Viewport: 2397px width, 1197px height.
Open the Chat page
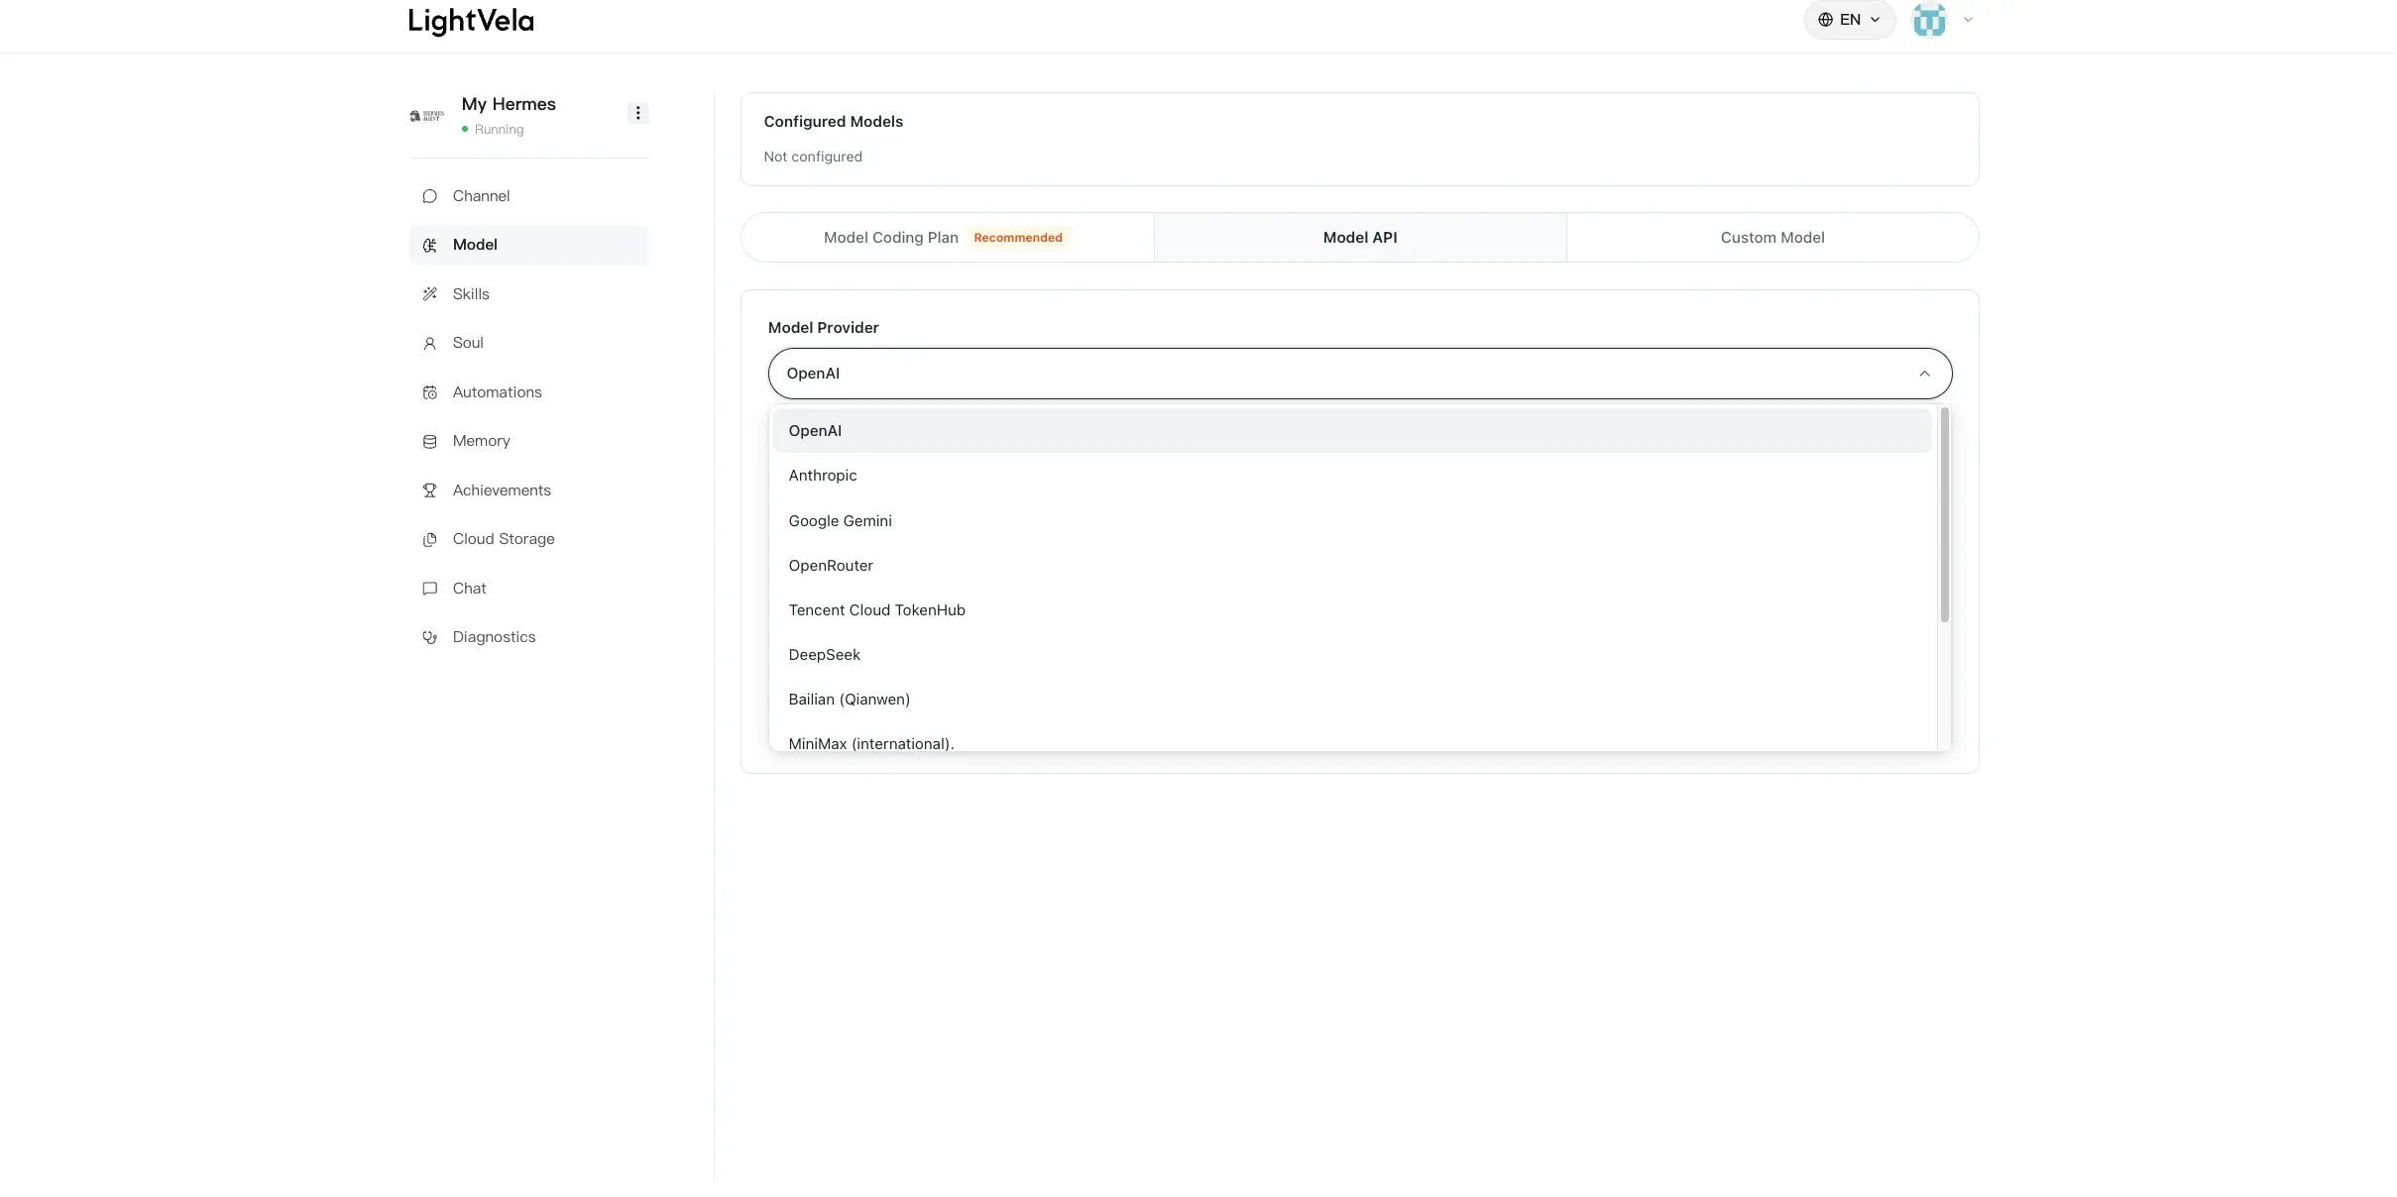click(x=529, y=589)
